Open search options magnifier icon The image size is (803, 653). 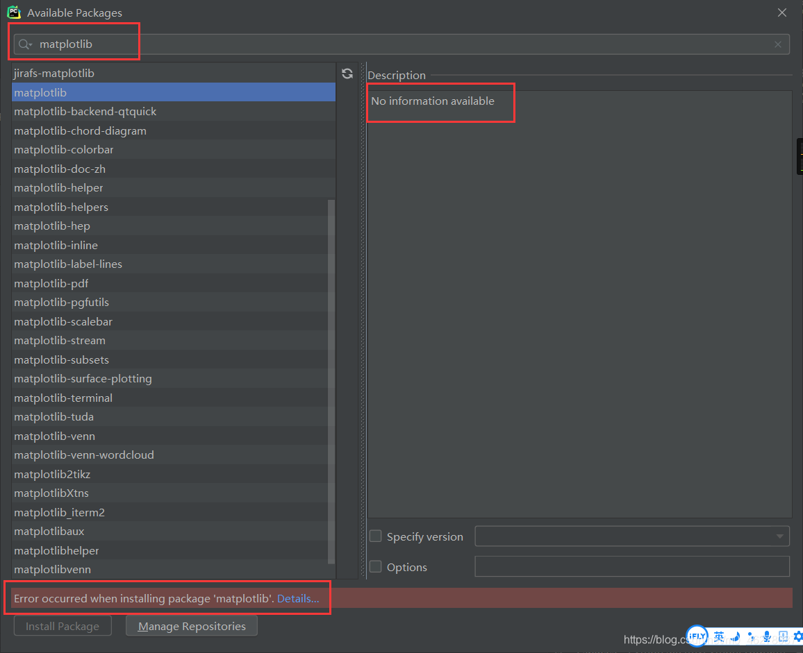tap(24, 44)
